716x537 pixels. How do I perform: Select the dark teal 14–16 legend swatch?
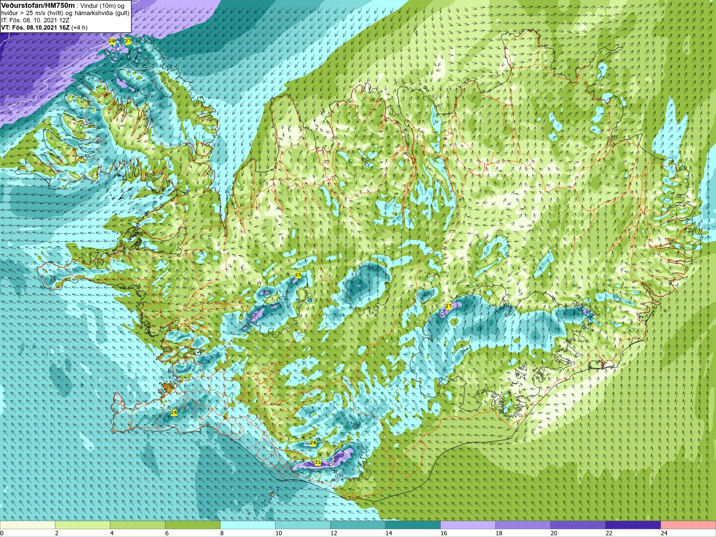pos(413,525)
